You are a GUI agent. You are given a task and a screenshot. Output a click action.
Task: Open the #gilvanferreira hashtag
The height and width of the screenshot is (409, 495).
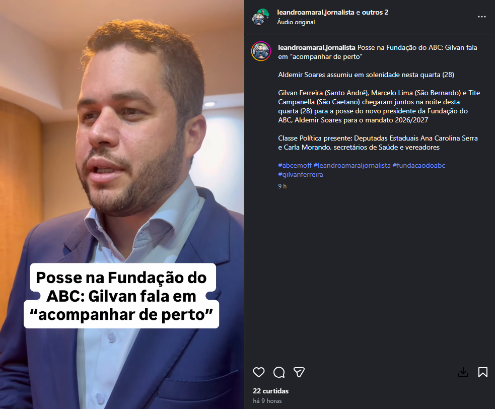coord(301,175)
